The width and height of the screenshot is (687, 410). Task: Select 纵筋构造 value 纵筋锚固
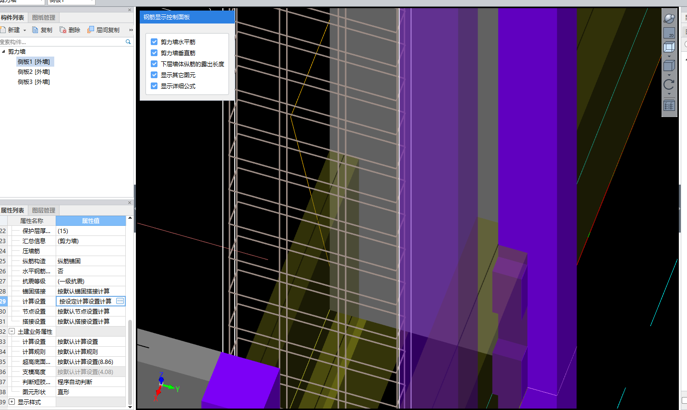click(91, 261)
